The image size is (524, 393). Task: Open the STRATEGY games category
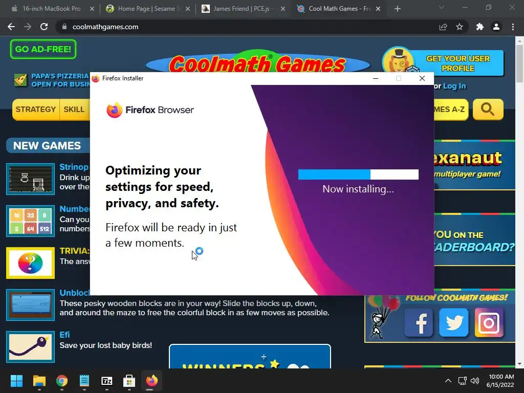click(36, 110)
